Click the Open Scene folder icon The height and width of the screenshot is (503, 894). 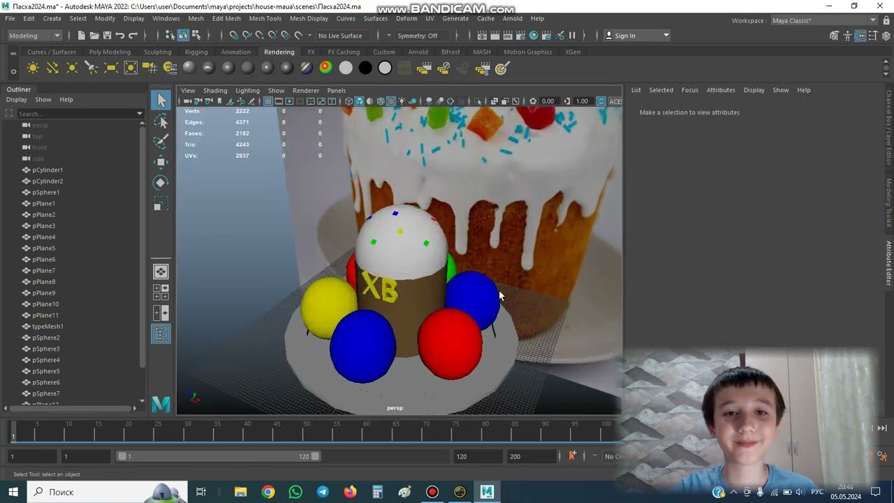94,36
